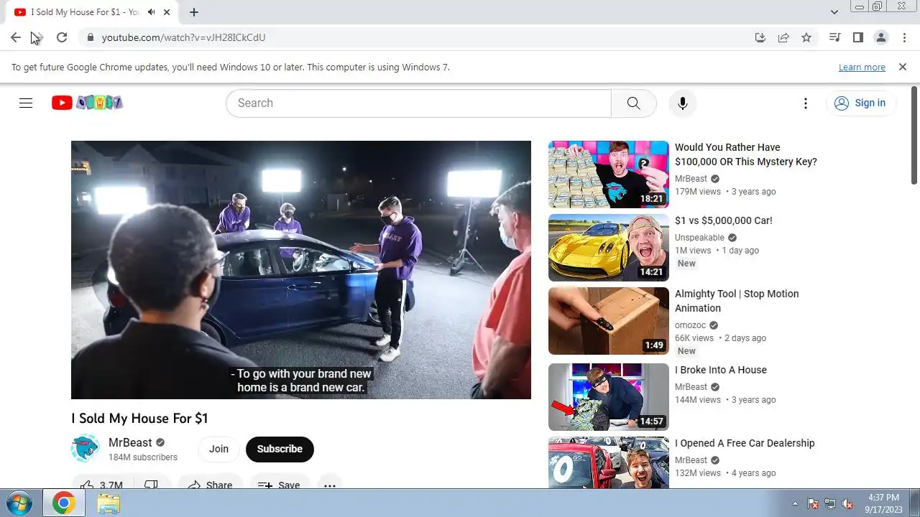Start voice search with microphone icon
Image resolution: width=920 pixels, height=517 pixels.
(682, 103)
